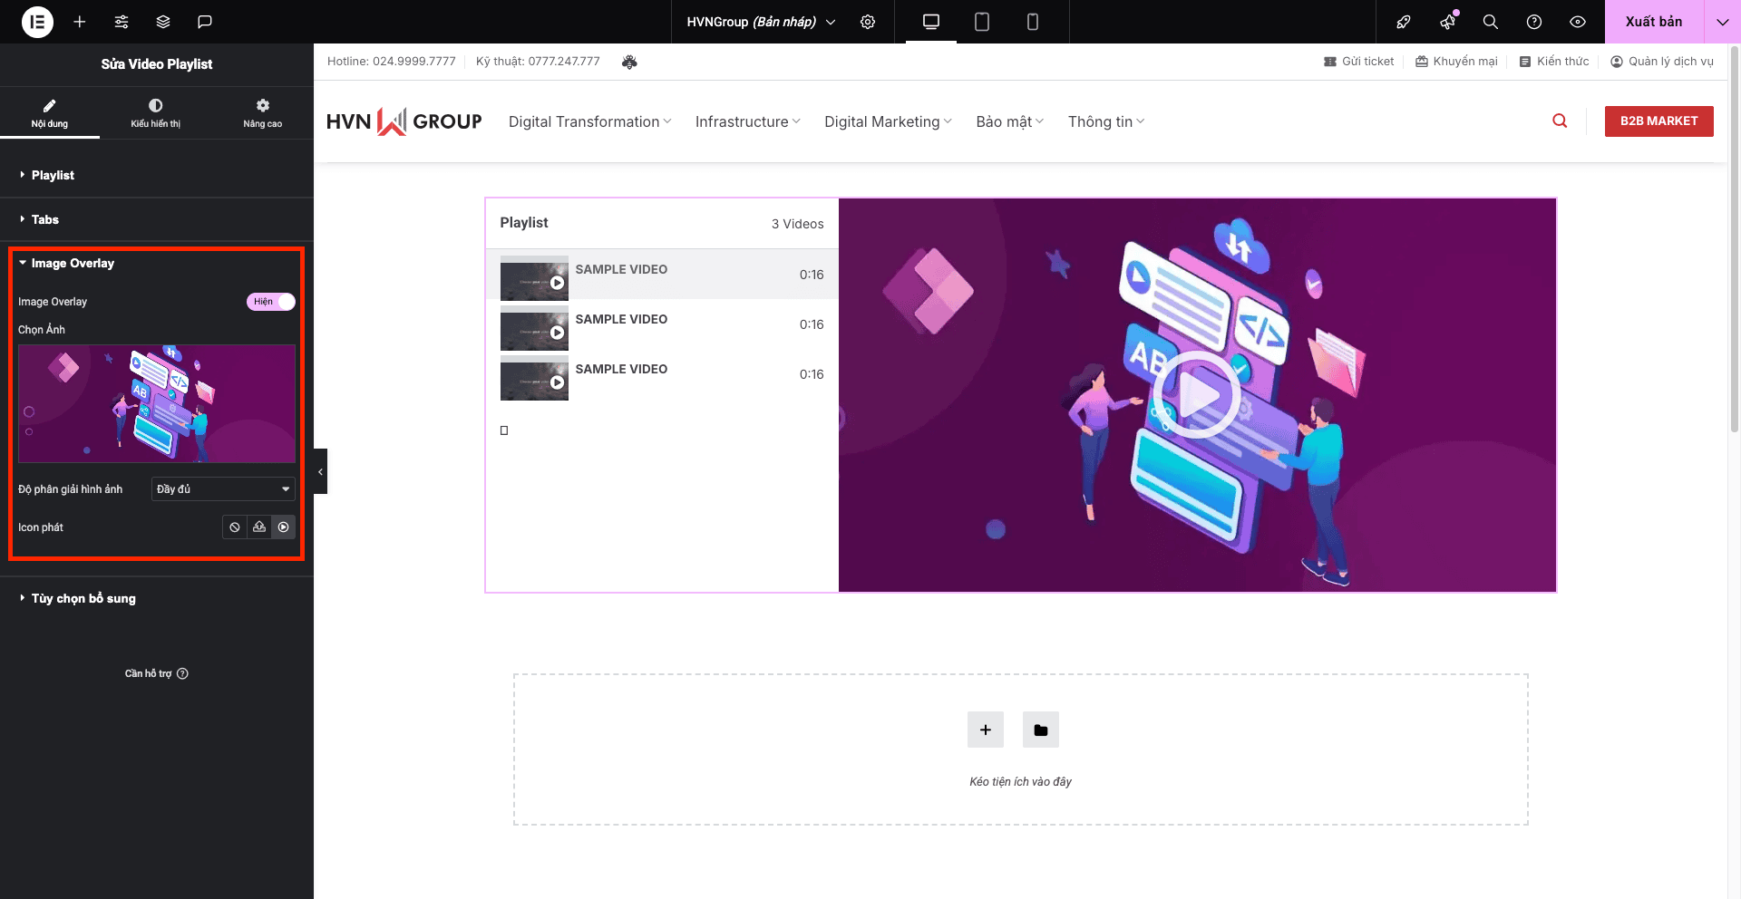This screenshot has width=1741, height=899.
Task: Expand the Tùy chọn bổ sung section
Action: point(83,598)
